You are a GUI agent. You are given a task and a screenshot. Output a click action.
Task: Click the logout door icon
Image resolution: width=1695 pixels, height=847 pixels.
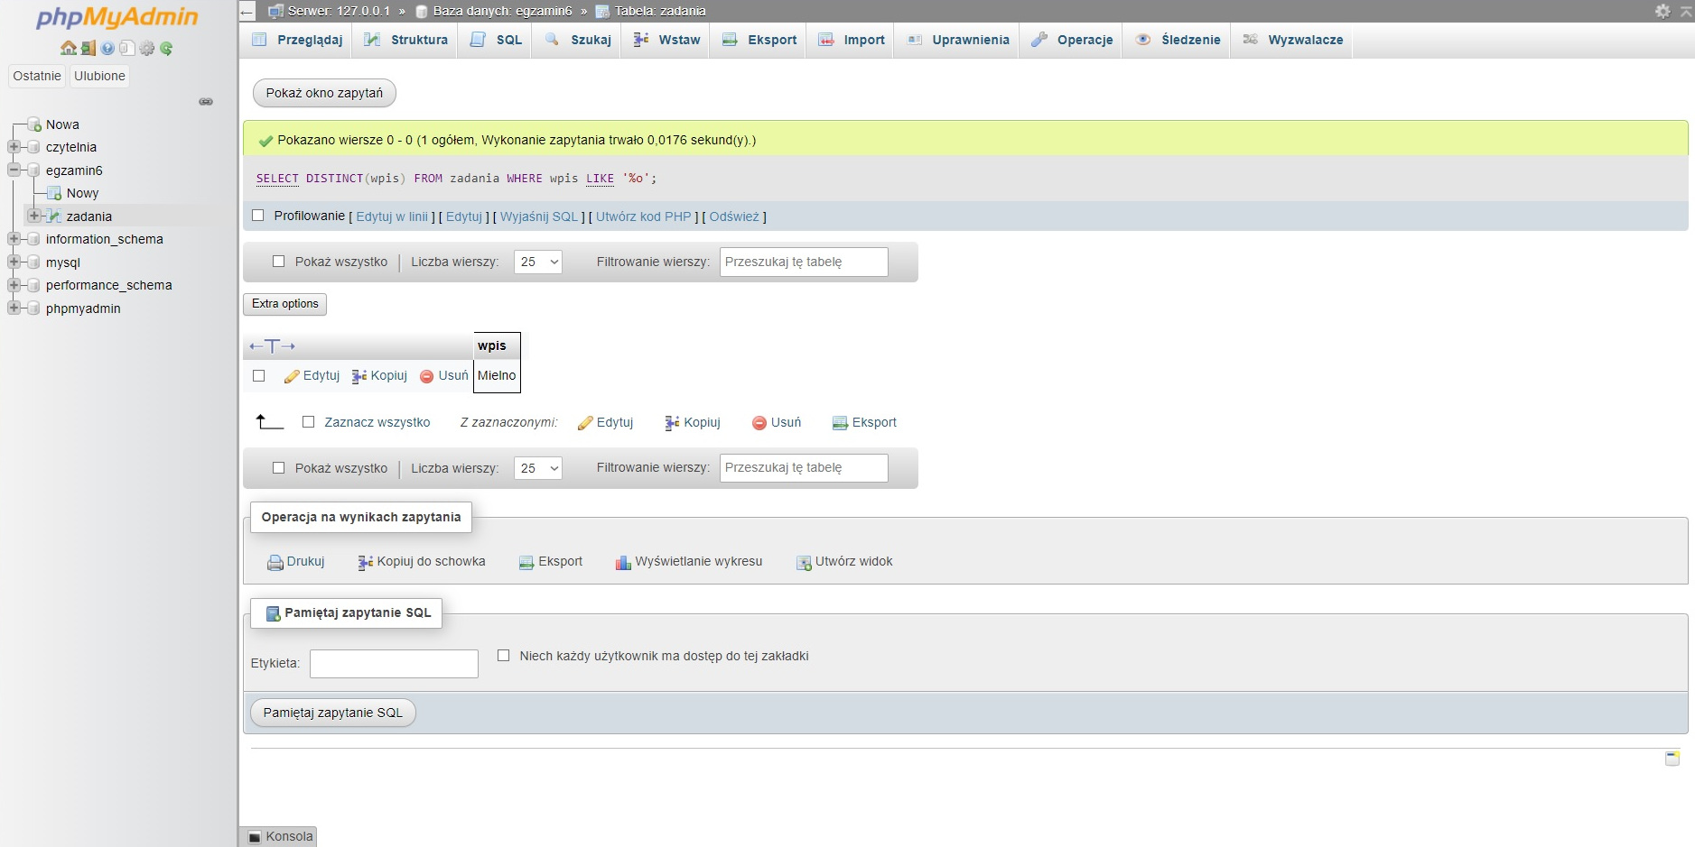tap(88, 48)
